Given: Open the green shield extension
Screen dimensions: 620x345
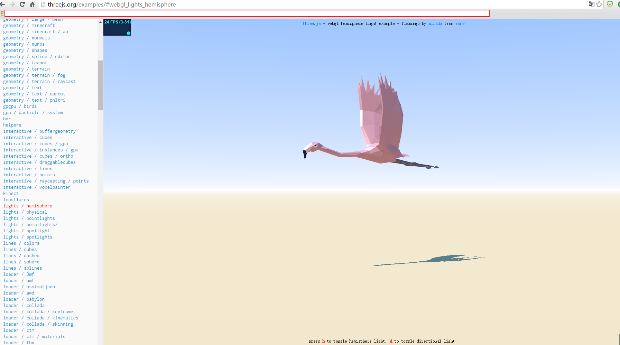Looking at the screenshot, I should tap(610, 4).
